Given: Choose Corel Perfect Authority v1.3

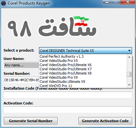Looking at the screenshot, I should pyautogui.click(x=83, y=56).
